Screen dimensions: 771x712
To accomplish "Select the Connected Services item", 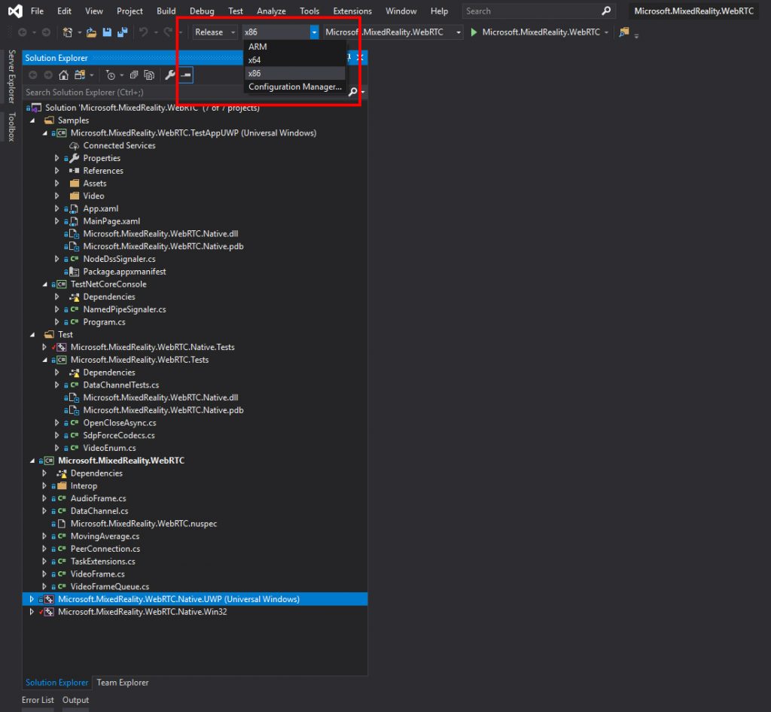I will click(119, 145).
